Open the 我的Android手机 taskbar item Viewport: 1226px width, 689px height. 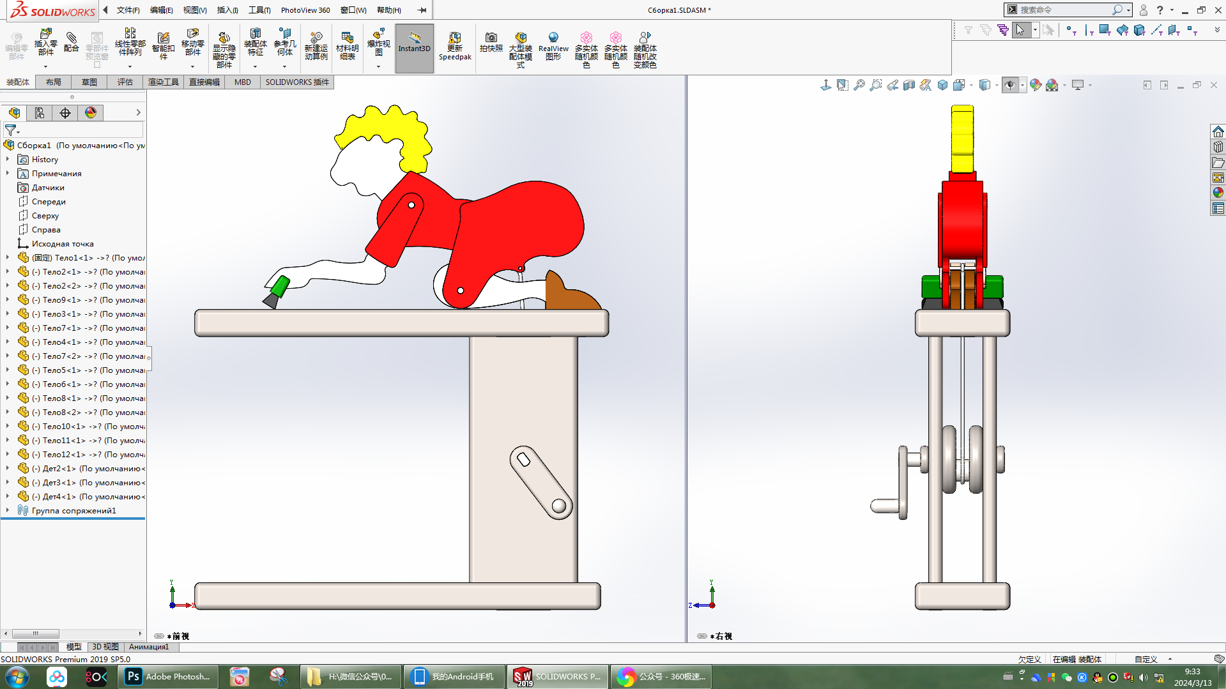[x=454, y=677]
